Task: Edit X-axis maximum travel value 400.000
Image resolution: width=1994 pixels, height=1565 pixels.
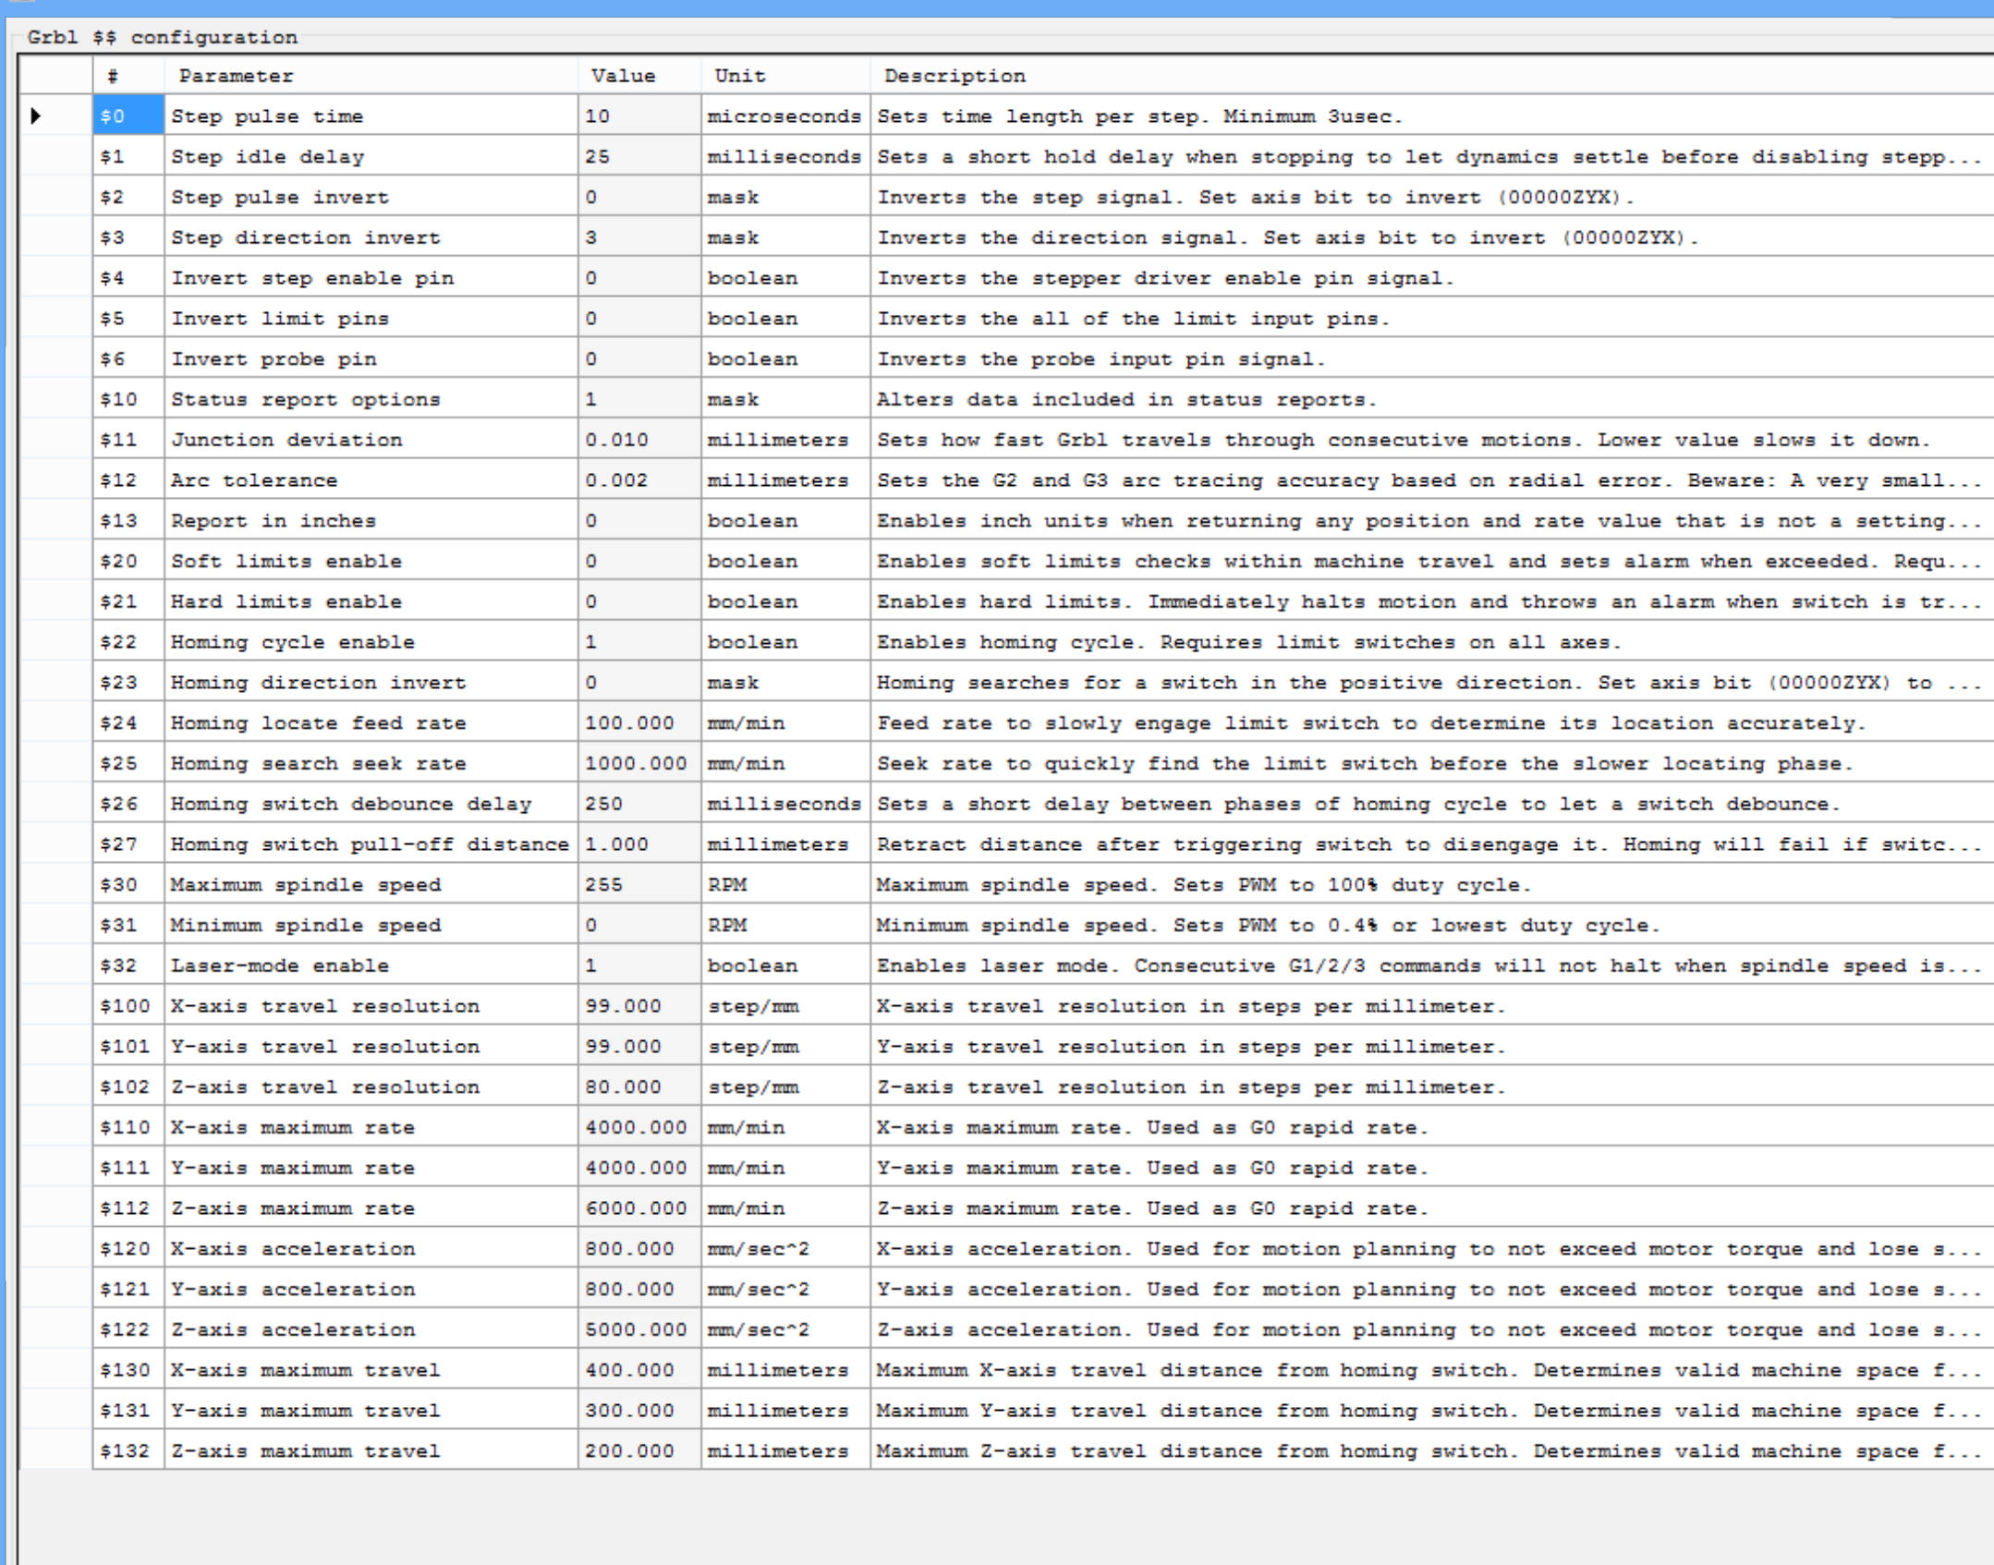Action: pyautogui.click(x=639, y=1371)
